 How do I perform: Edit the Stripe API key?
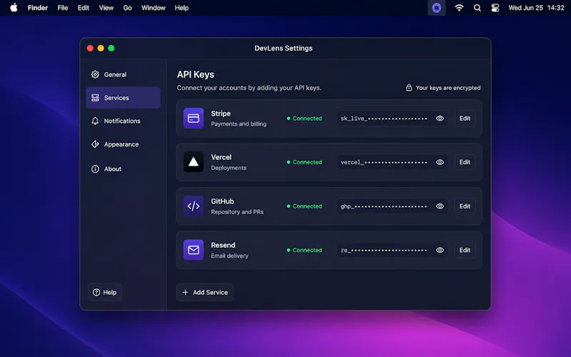(x=465, y=119)
